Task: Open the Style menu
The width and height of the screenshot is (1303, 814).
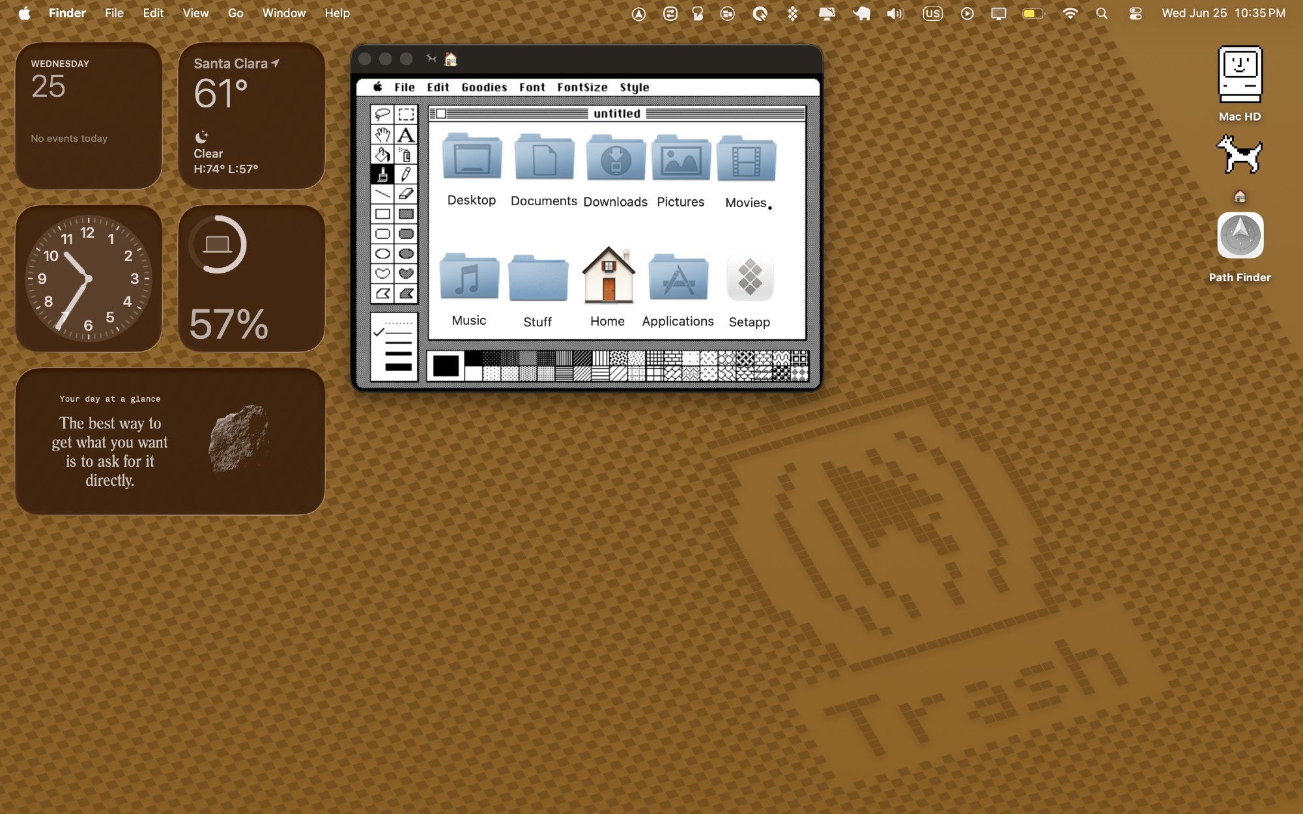Action: 634,87
